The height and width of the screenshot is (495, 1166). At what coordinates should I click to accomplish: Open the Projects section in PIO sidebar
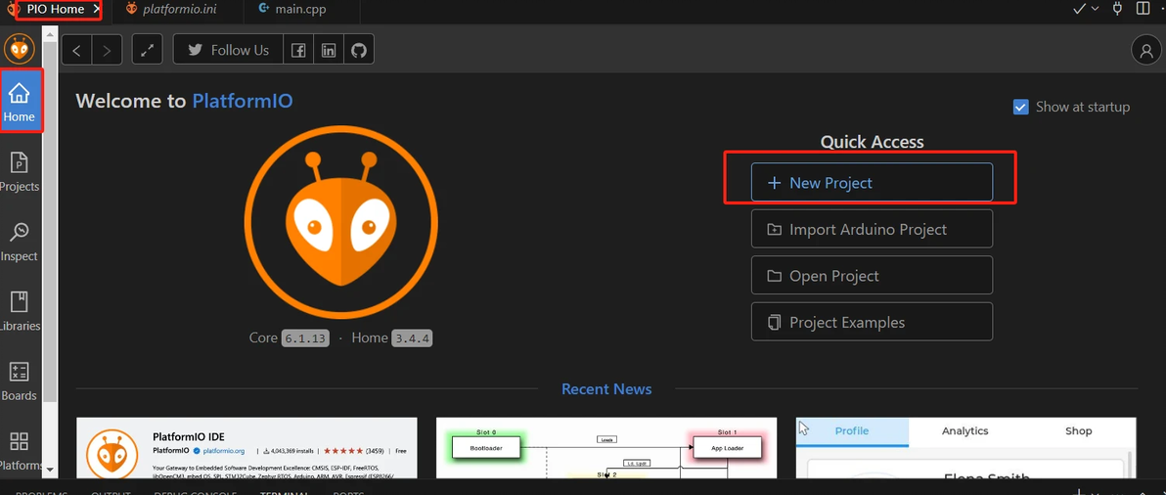21,171
